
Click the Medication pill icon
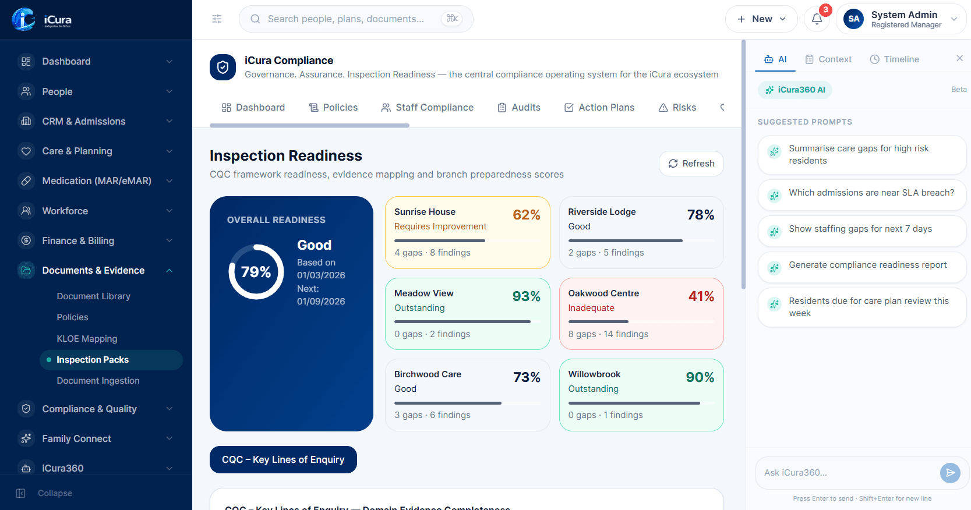coord(26,181)
